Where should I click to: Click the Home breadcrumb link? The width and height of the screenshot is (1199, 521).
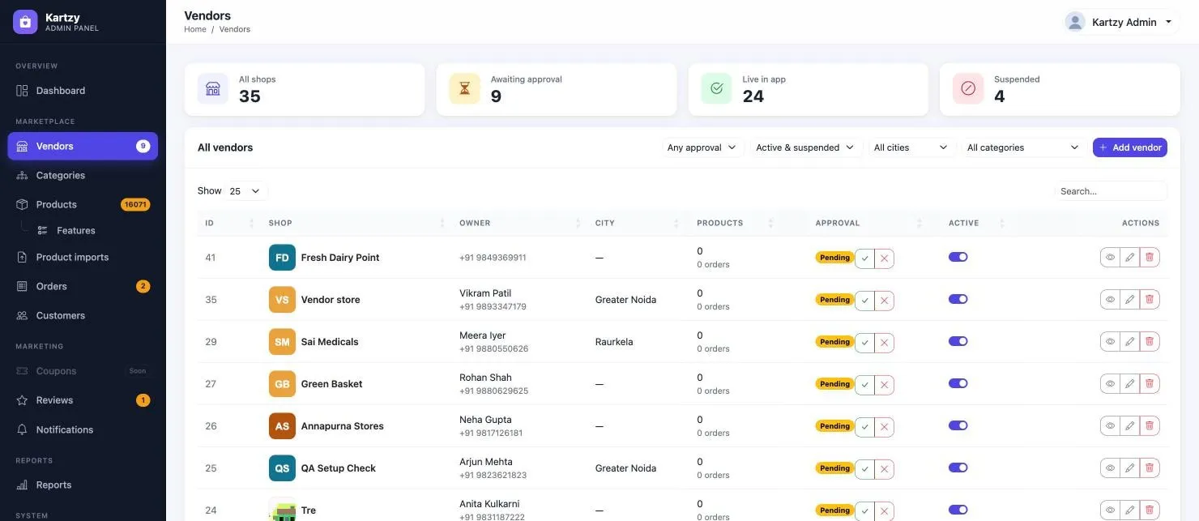pyautogui.click(x=195, y=29)
